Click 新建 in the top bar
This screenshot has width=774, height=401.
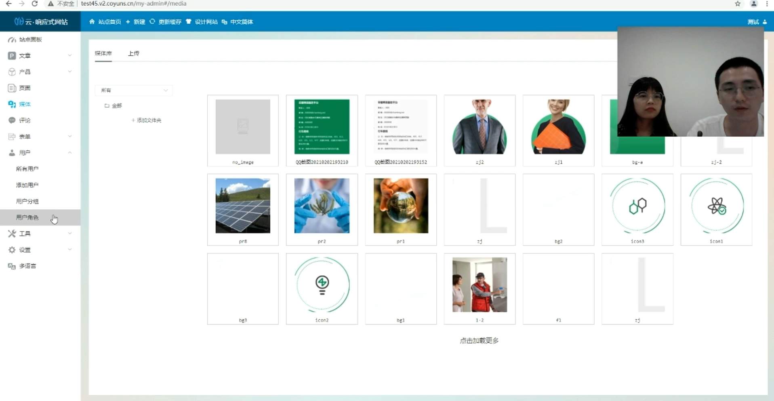point(139,22)
